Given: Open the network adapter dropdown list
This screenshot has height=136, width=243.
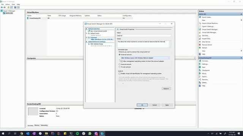Looking at the screenshot, I should pyautogui.click(x=145, y=58).
